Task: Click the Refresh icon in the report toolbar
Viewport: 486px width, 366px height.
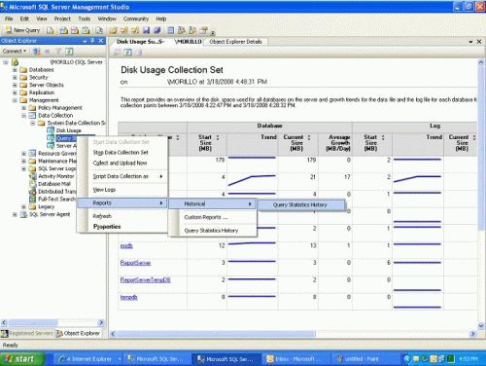Action: 128,52
